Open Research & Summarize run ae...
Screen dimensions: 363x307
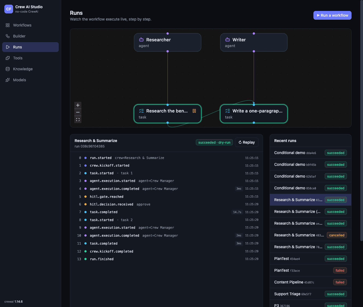pos(310,223)
